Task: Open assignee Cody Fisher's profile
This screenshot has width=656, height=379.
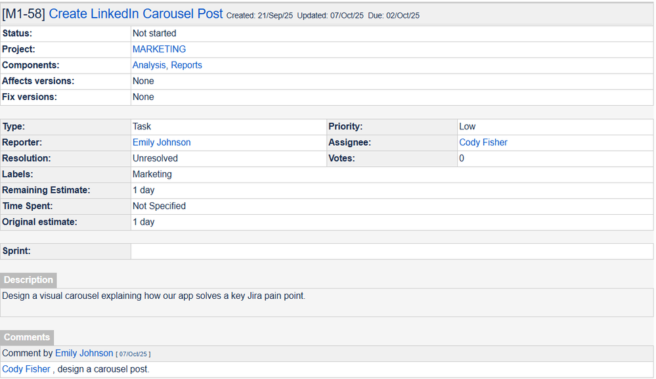Action: 483,142
